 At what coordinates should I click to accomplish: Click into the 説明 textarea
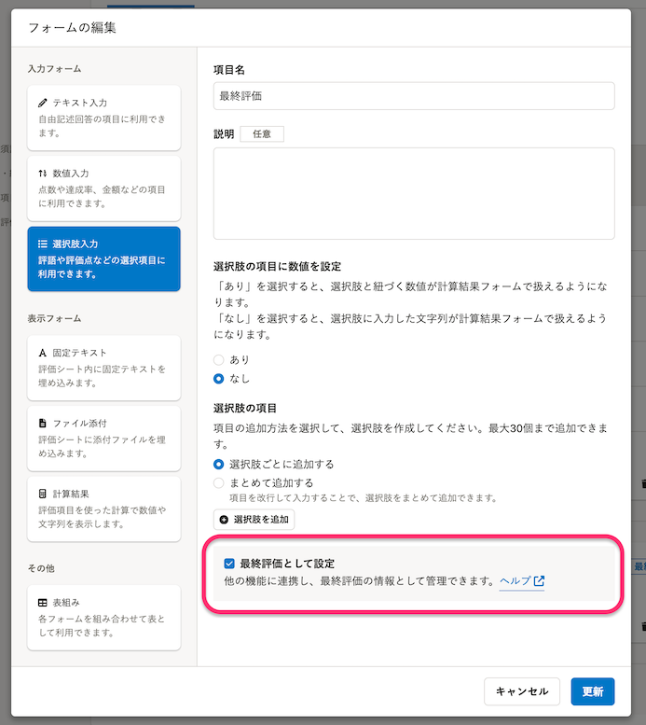tap(414, 193)
